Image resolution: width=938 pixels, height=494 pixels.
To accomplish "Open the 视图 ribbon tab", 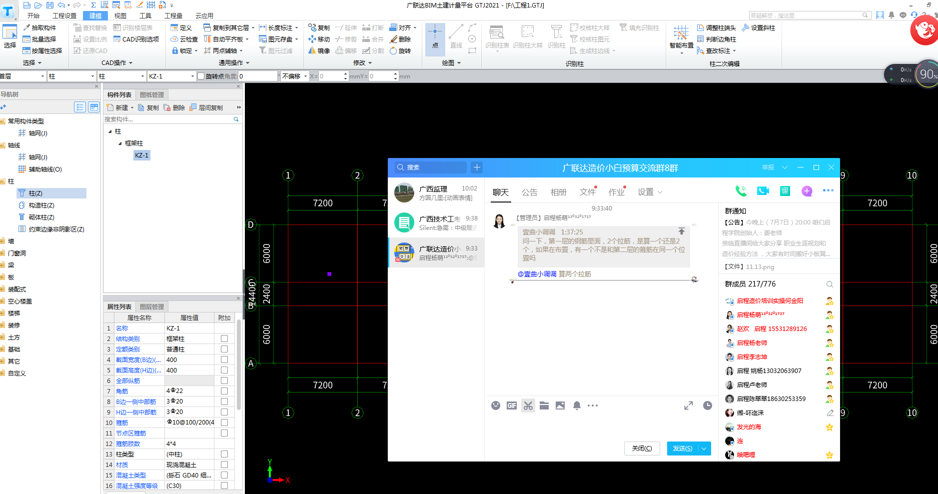I will tap(120, 15).
